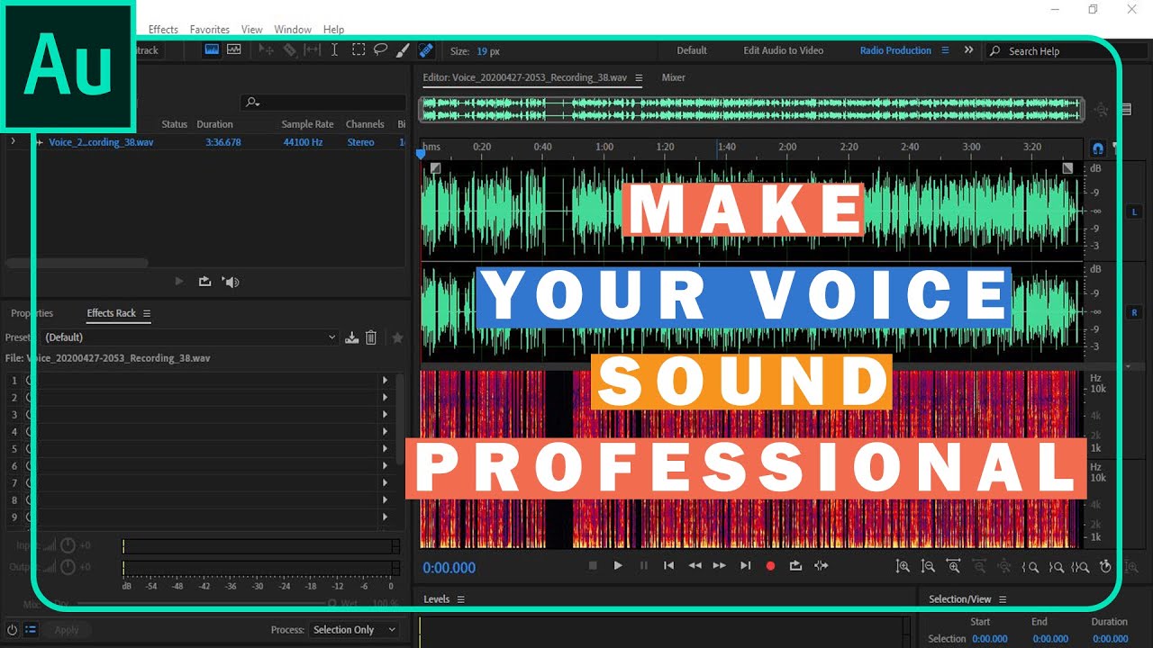
Task: Fast forward the playhead
Action: pyautogui.click(x=719, y=565)
